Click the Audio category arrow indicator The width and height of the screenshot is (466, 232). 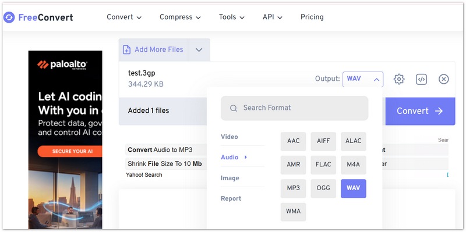pos(246,157)
